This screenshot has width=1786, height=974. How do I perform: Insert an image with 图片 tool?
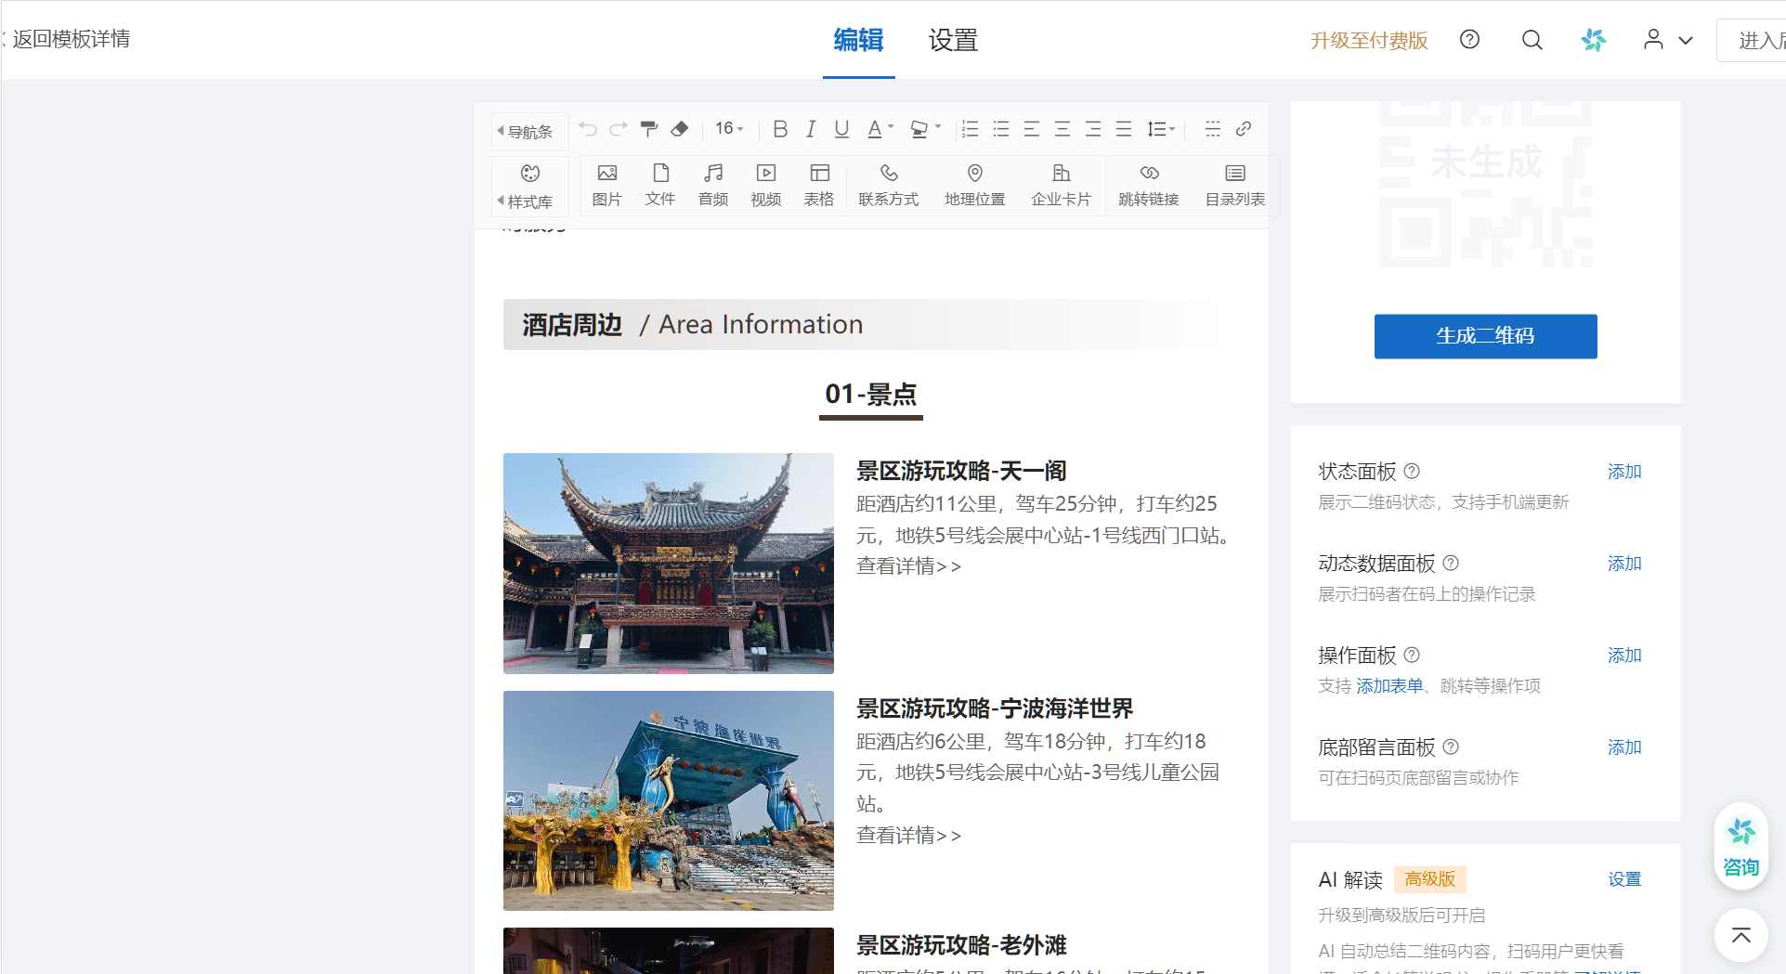pos(606,185)
